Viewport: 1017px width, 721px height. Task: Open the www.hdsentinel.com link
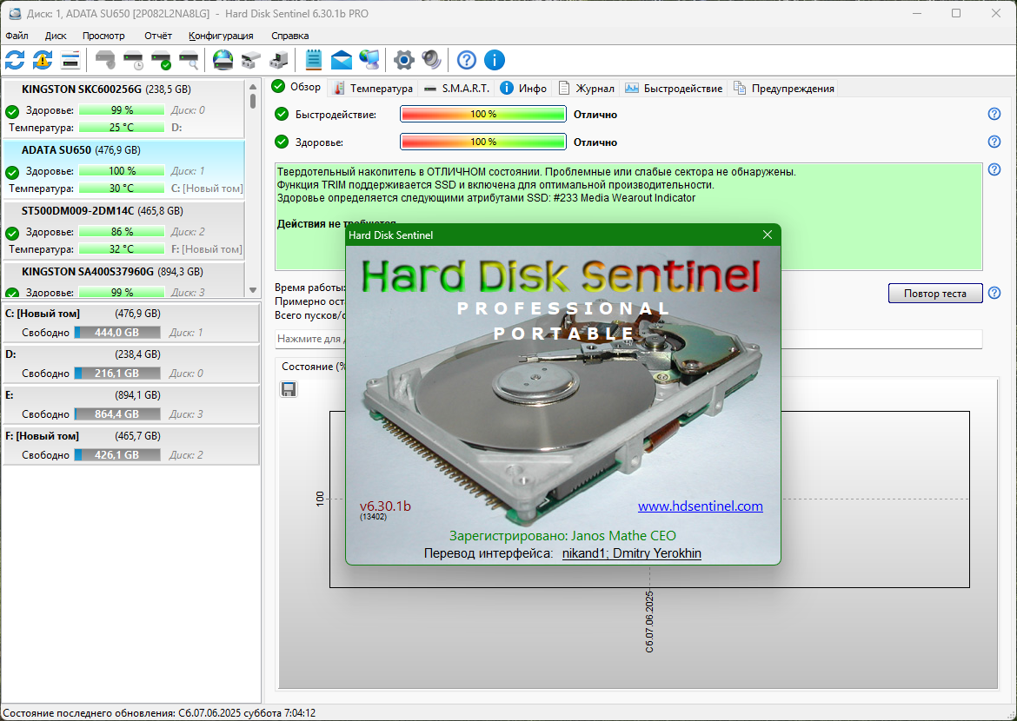click(x=700, y=506)
